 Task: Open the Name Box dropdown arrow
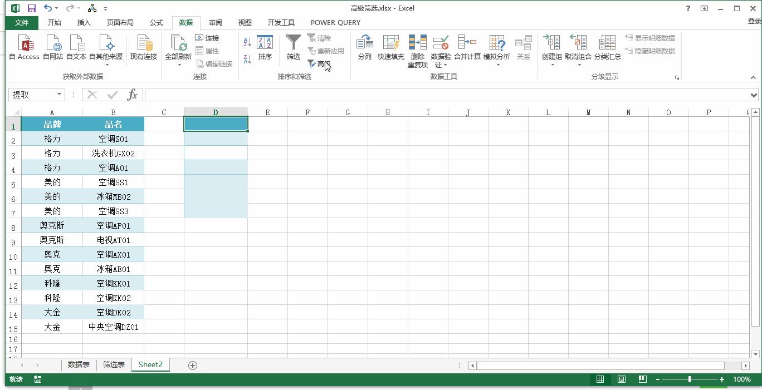(59, 95)
